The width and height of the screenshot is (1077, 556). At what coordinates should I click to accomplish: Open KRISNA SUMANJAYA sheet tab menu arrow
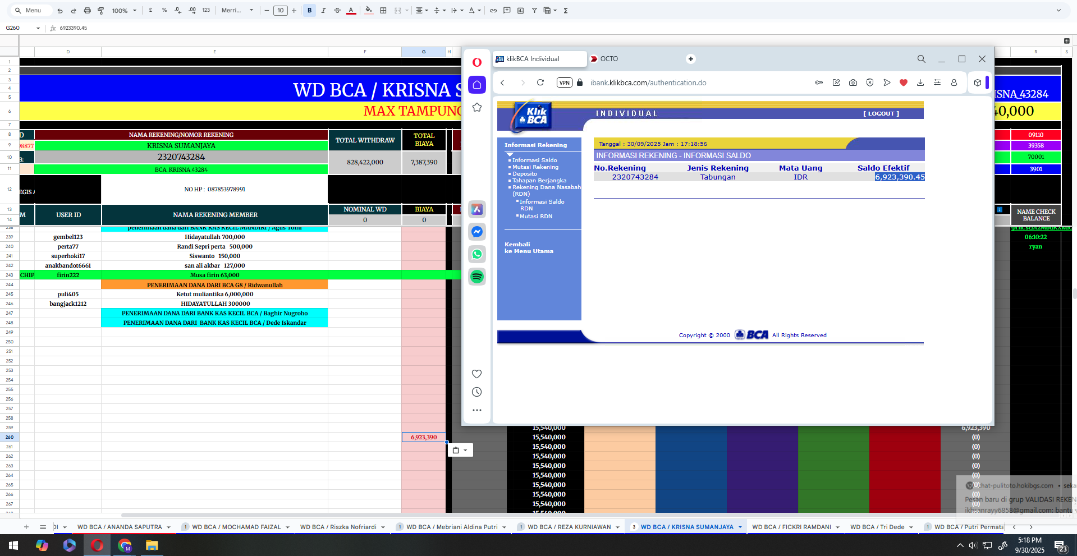click(x=740, y=527)
